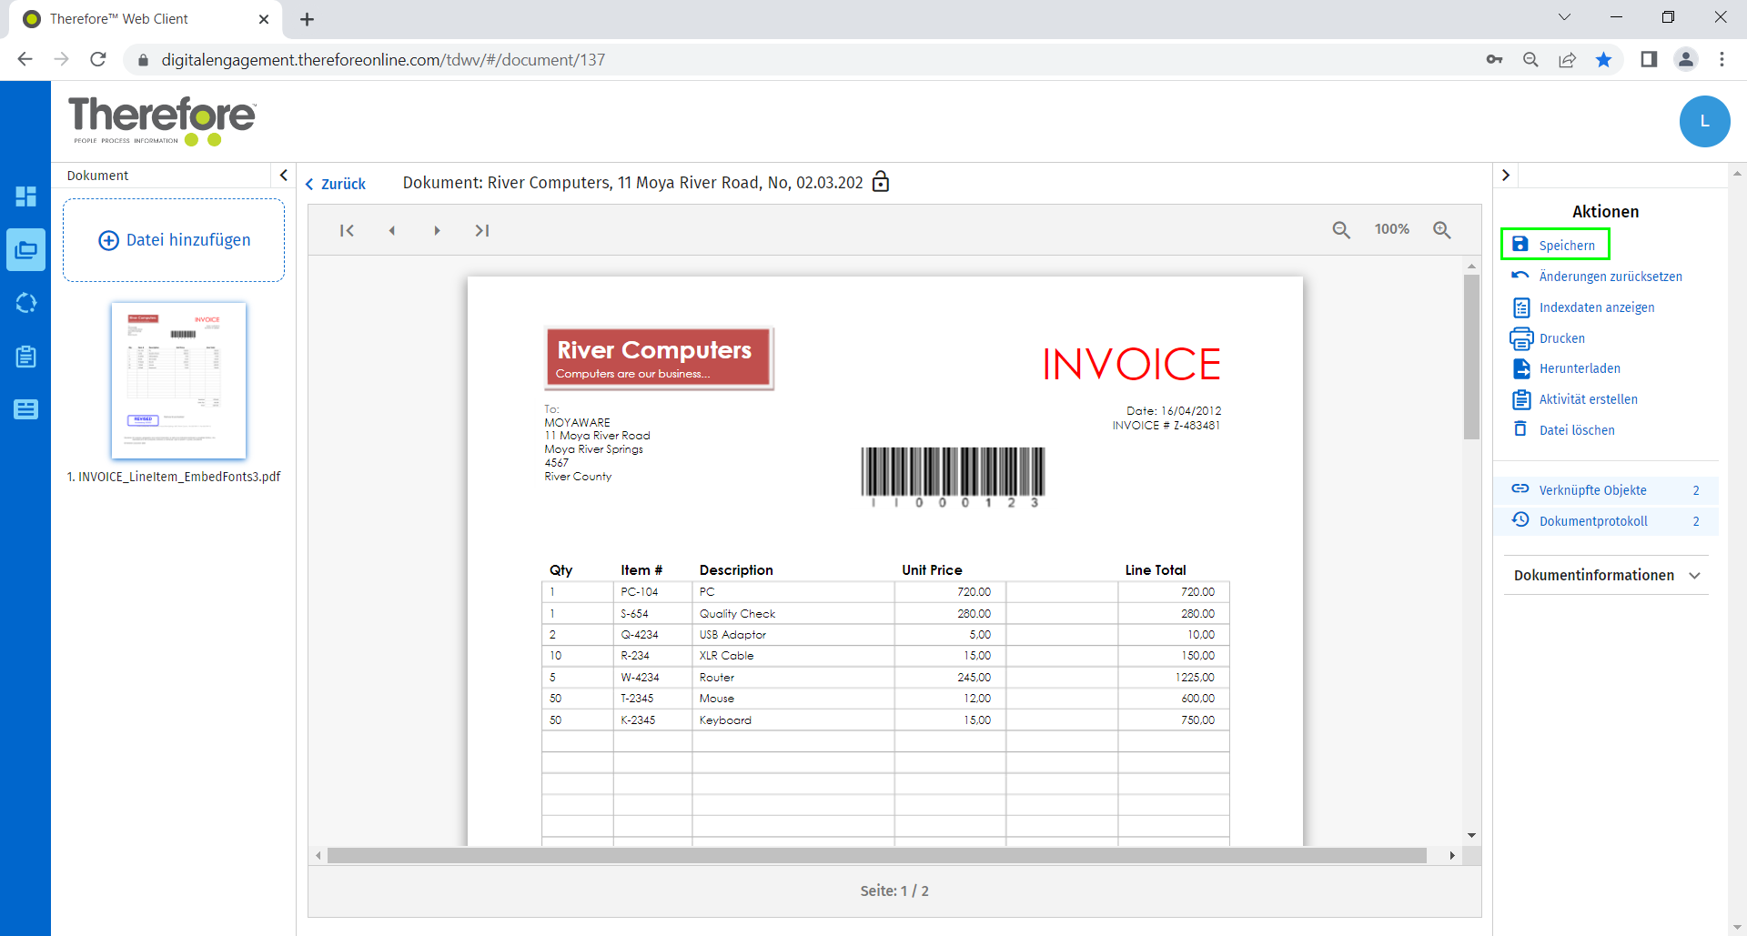Click Datei löschen text

coord(1577,430)
